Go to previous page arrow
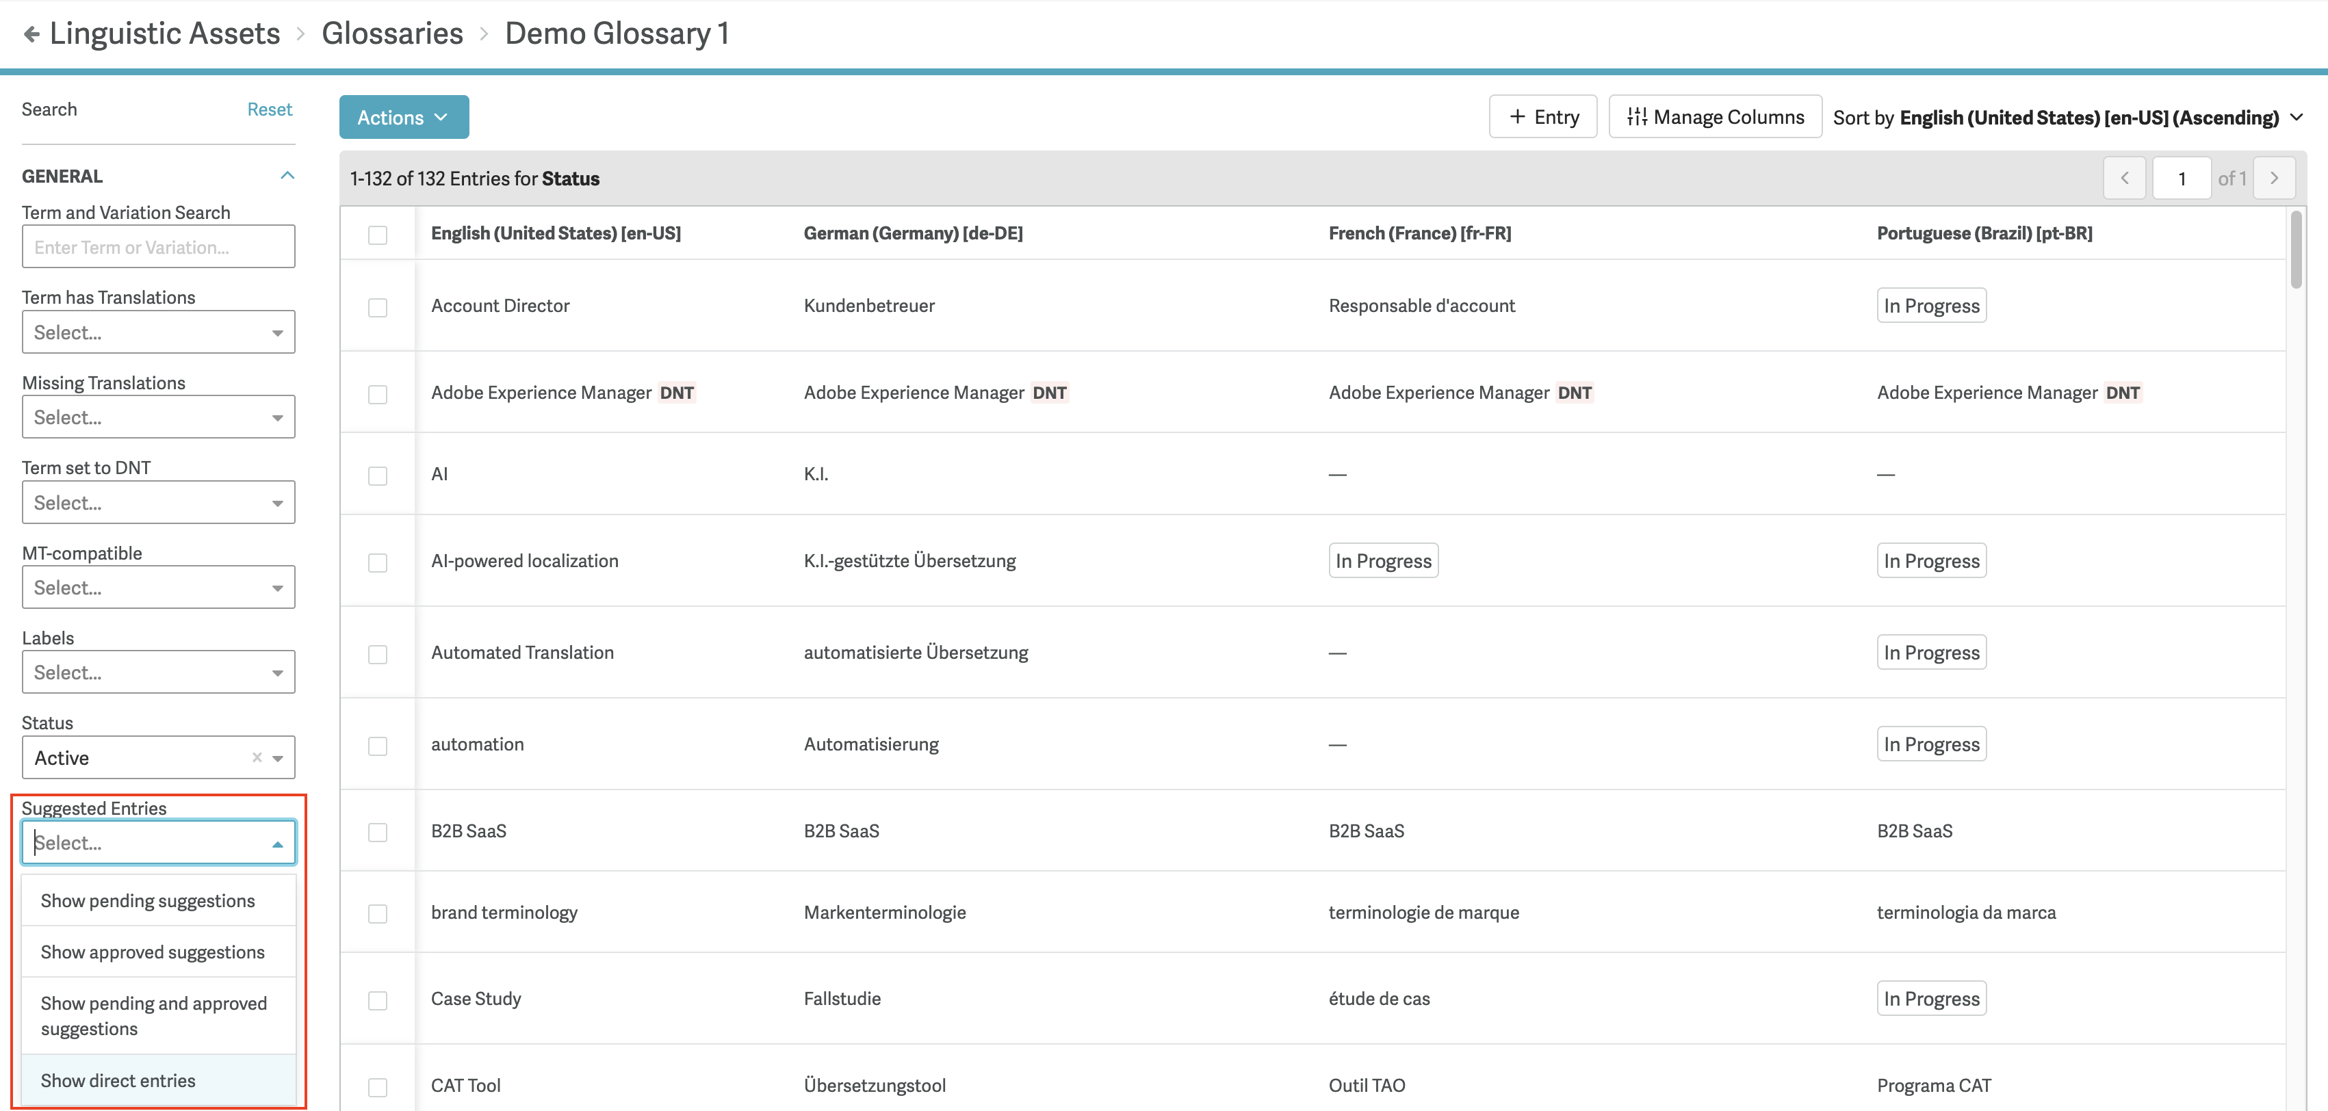This screenshot has width=2328, height=1111. [2124, 179]
